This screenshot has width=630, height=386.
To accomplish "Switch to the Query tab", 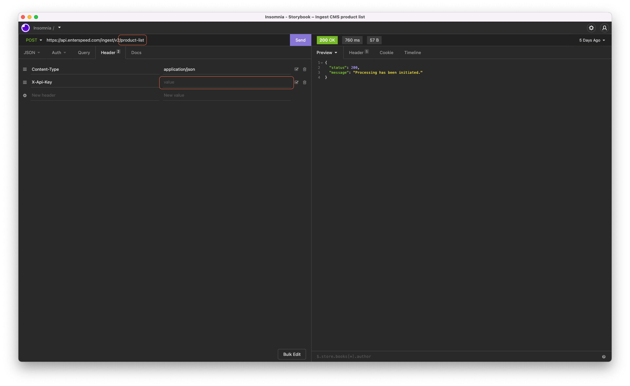I will (84, 52).
